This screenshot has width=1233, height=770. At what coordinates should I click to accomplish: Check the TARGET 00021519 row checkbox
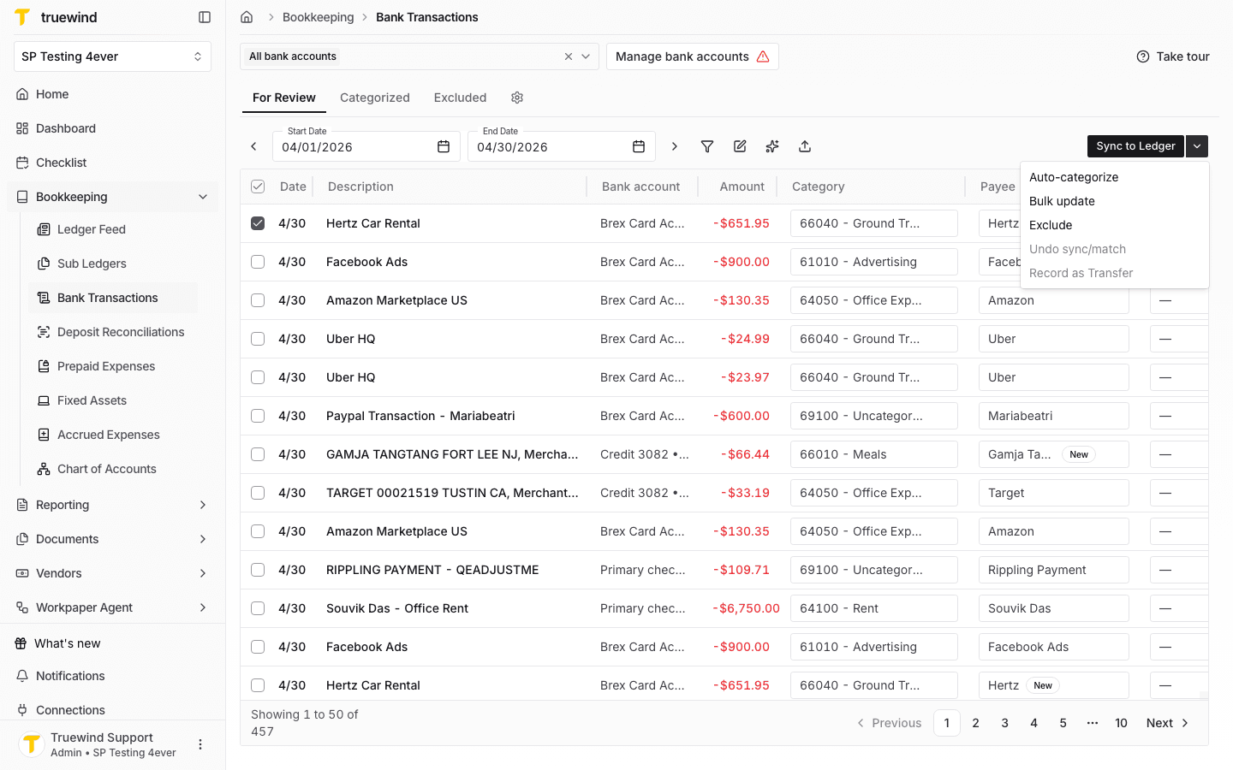click(258, 493)
